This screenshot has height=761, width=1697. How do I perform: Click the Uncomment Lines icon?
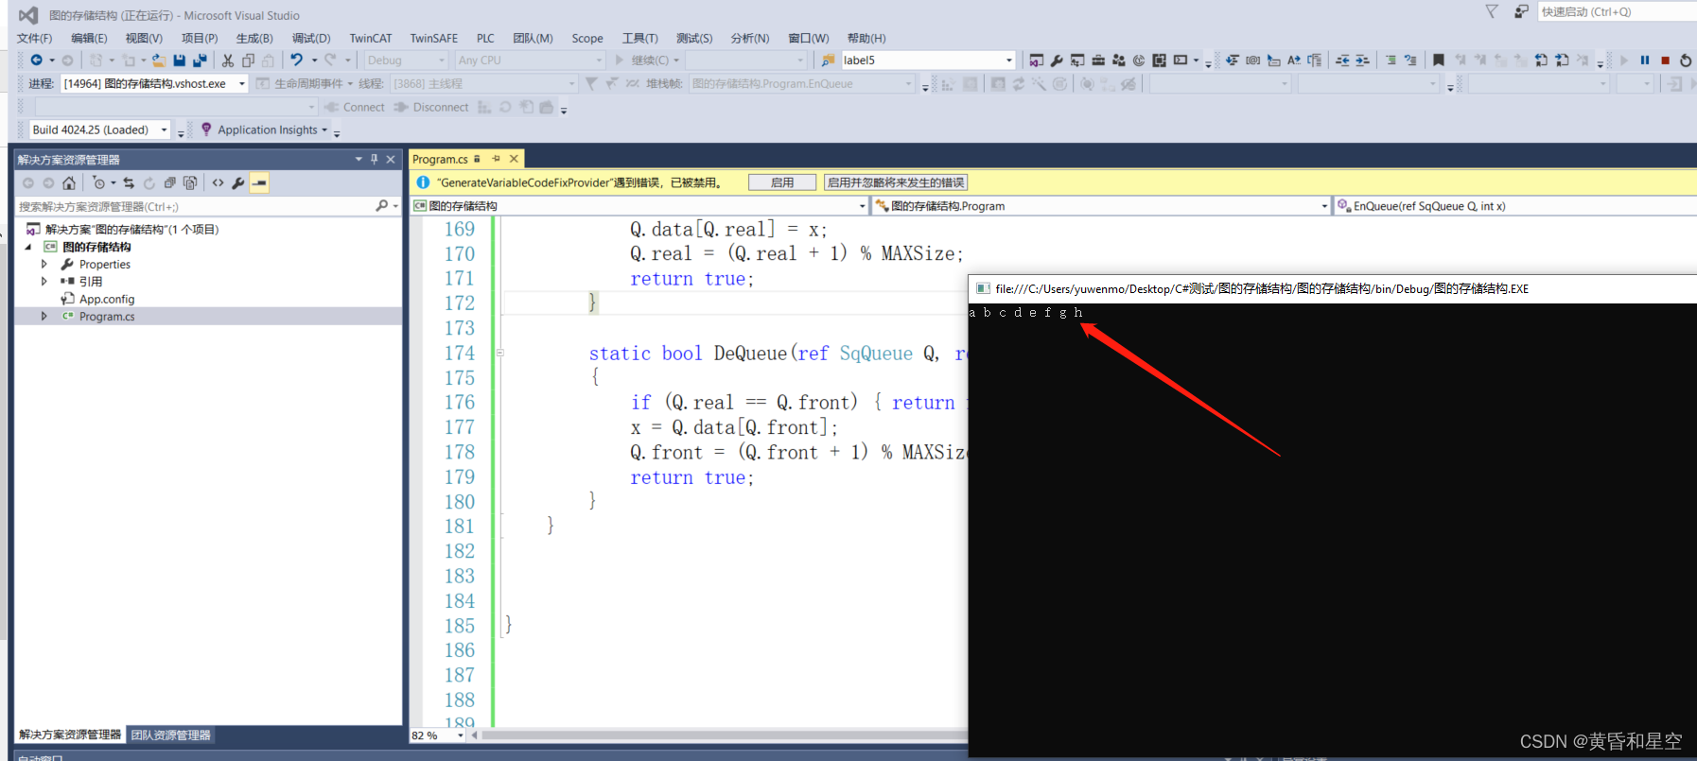pyautogui.click(x=1410, y=60)
